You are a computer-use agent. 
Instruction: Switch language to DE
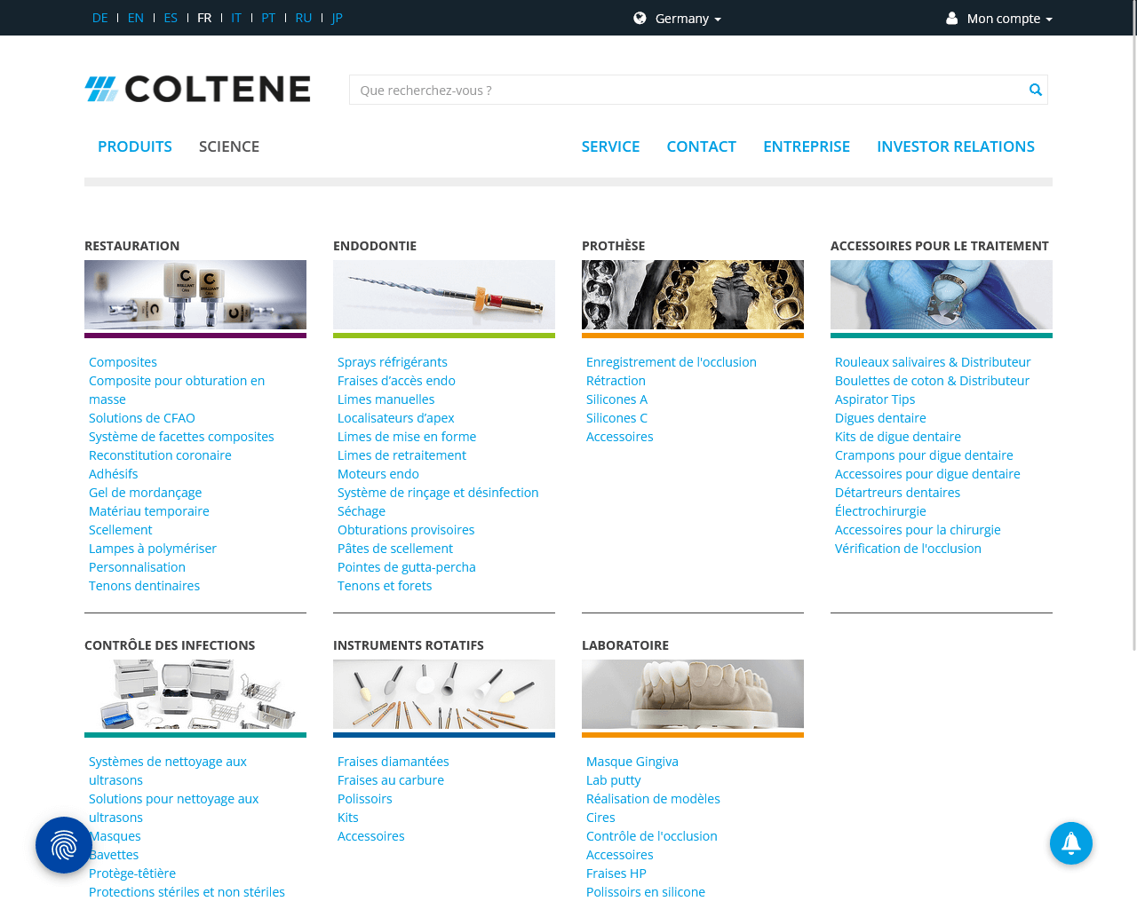[100, 18]
